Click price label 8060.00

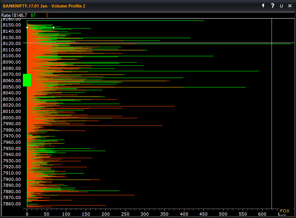point(11,81)
